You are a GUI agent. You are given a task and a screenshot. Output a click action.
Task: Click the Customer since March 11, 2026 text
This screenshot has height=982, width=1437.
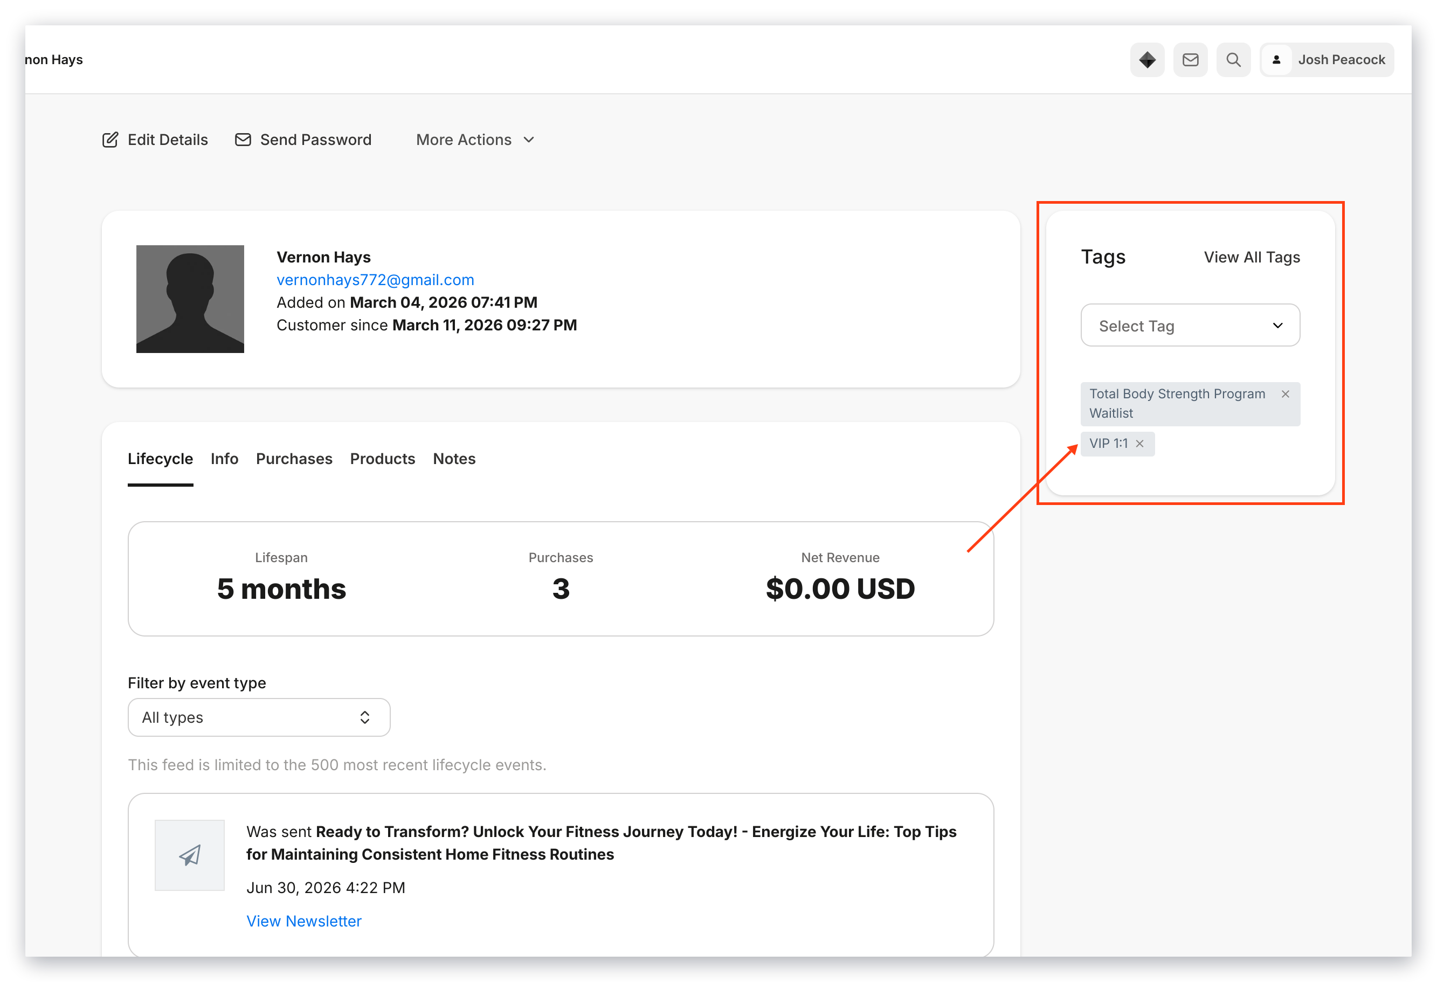427,324
